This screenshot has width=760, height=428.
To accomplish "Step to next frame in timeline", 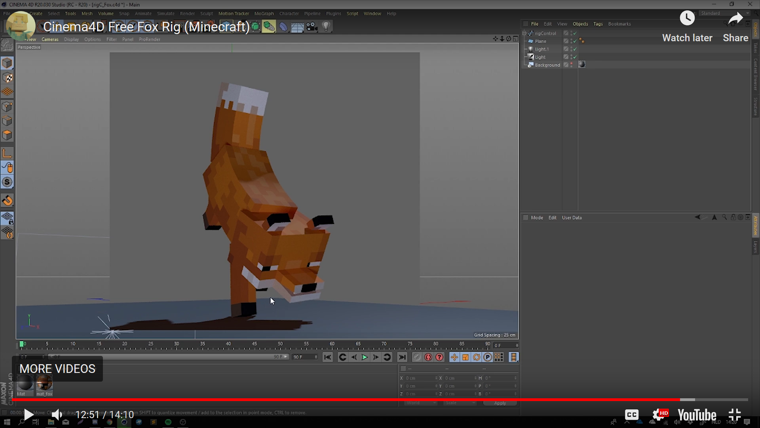I will click(376, 357).
